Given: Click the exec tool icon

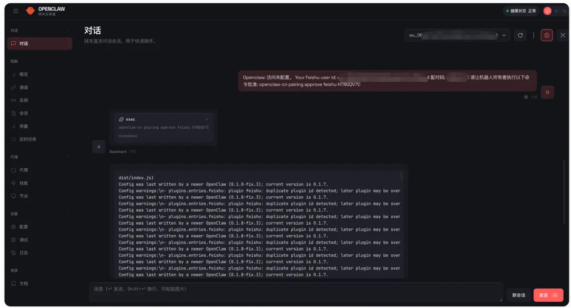Looking at the screenshot, I should coord(121,119).
